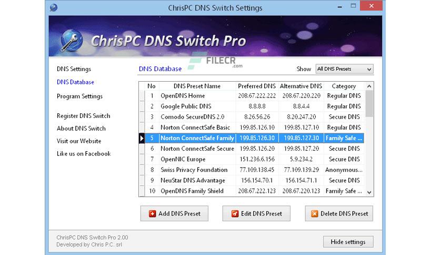Screen dimensions: 440x255
Task: Sort by the Category column header
Action: [343, 86]
